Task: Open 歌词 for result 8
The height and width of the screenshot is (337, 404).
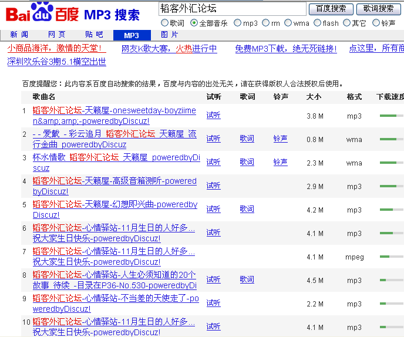Action: click(x=247, y=279)
